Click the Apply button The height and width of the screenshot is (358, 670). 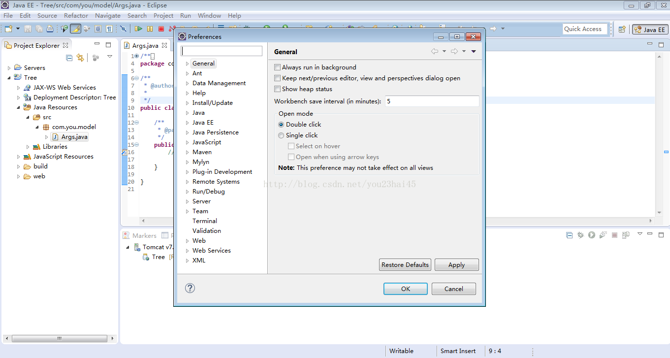[457, 265]
